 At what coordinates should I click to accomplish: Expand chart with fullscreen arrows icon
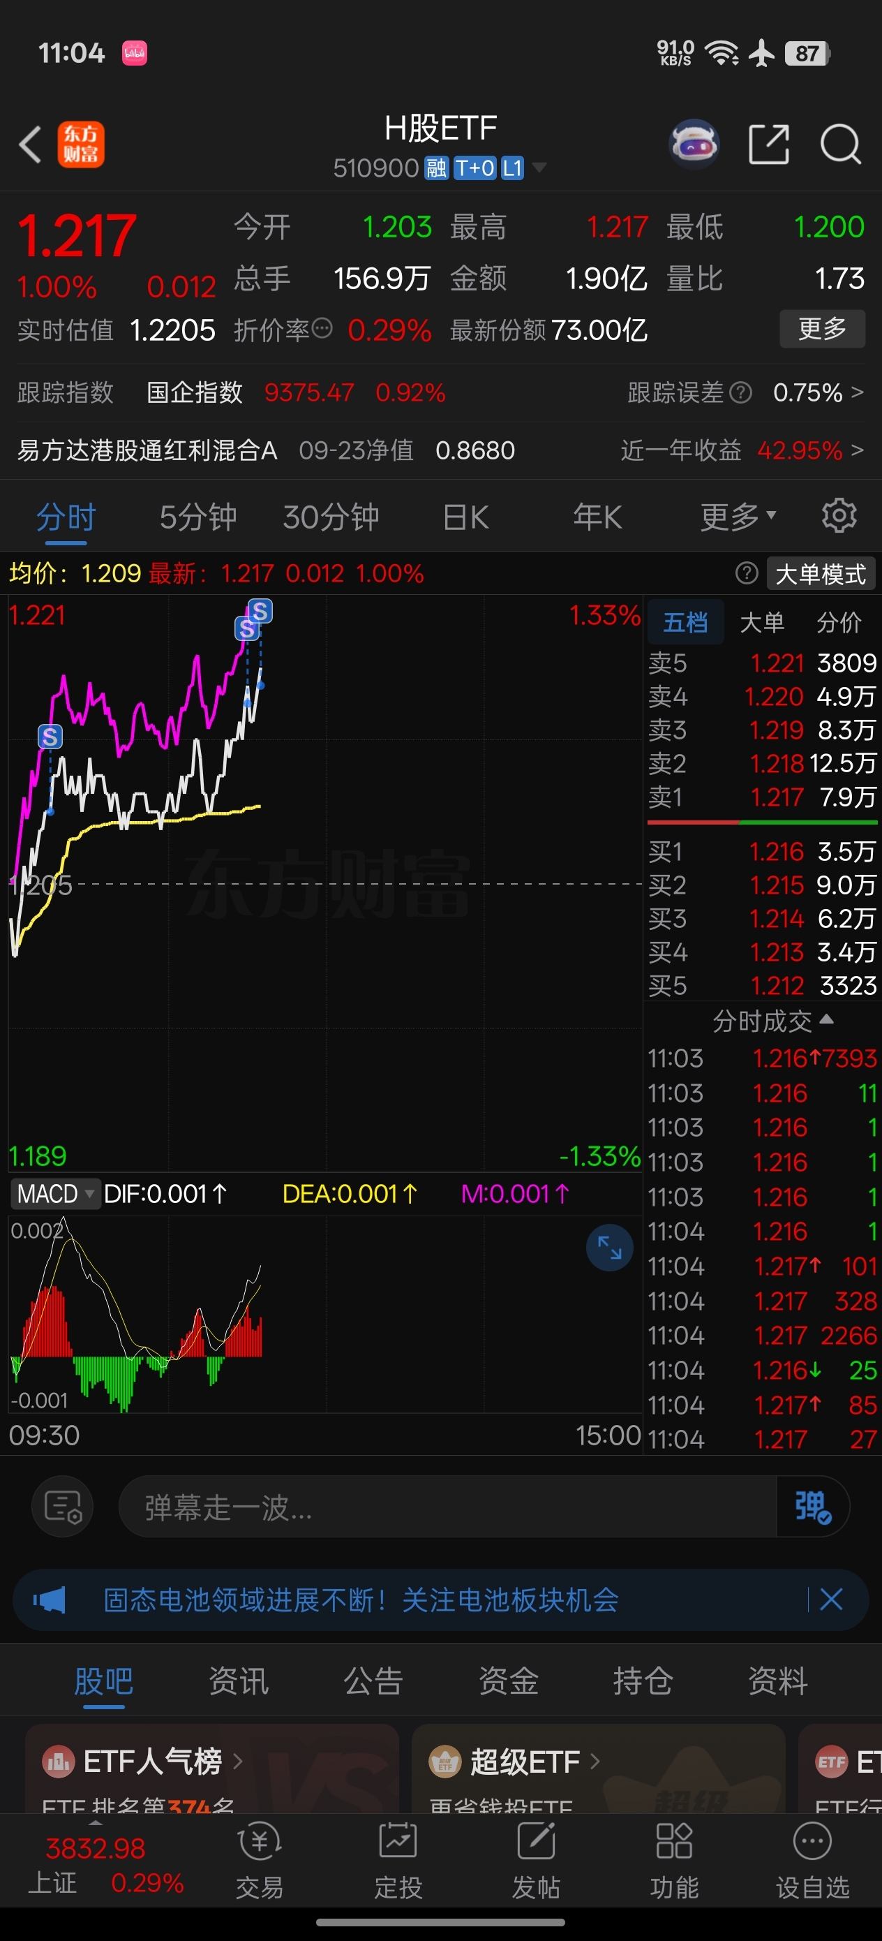(x=609, y=1248)
